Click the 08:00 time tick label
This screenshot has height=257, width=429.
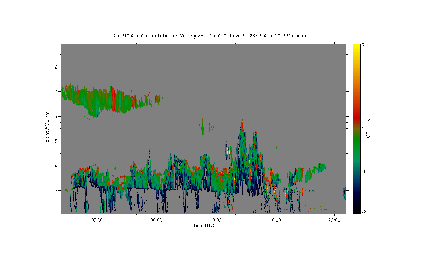[156, 220]
